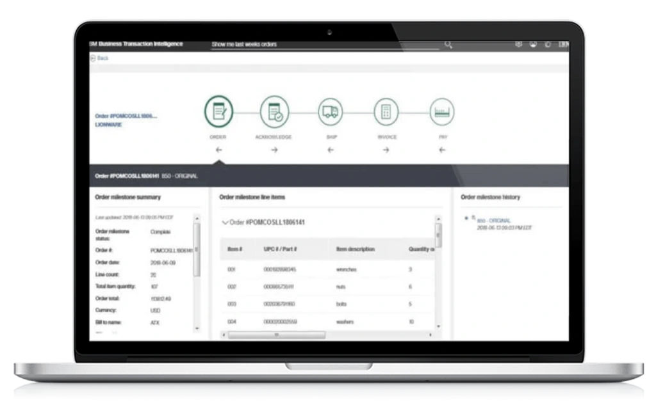This screenshot has width=656, height=412.
Task: Open the '850 - ORIGINAL' milestone history link
Action: pyautogui.click(x=494, y=221)
